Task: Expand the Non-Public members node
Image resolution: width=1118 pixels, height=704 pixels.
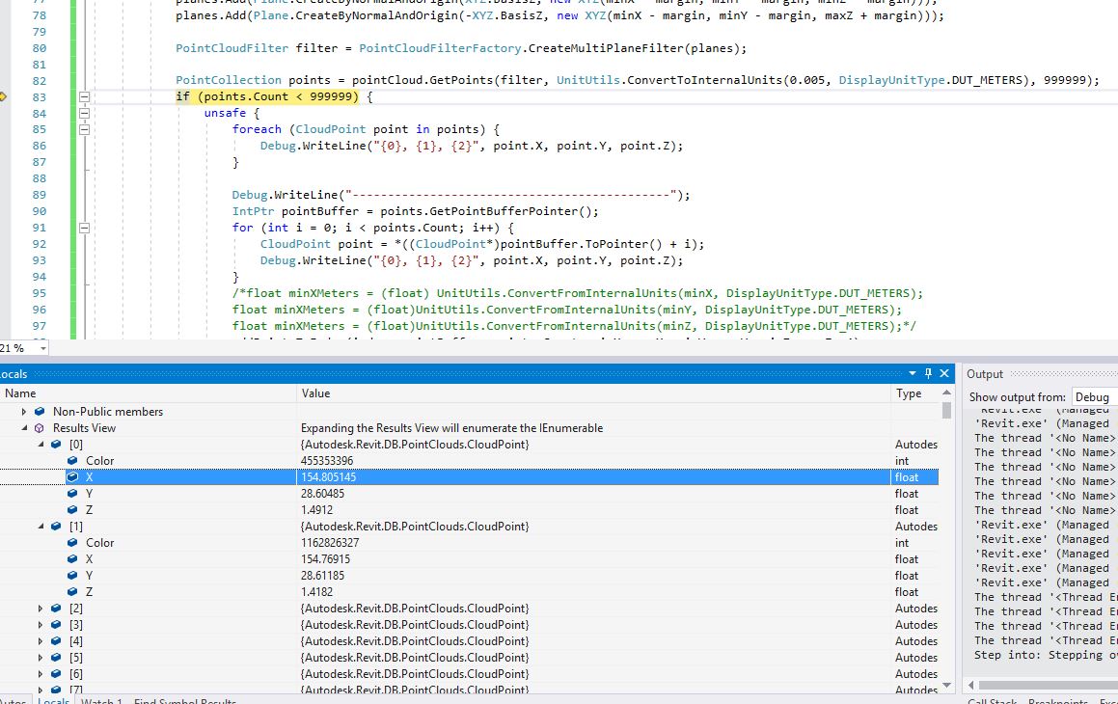Action: (23, 411)
